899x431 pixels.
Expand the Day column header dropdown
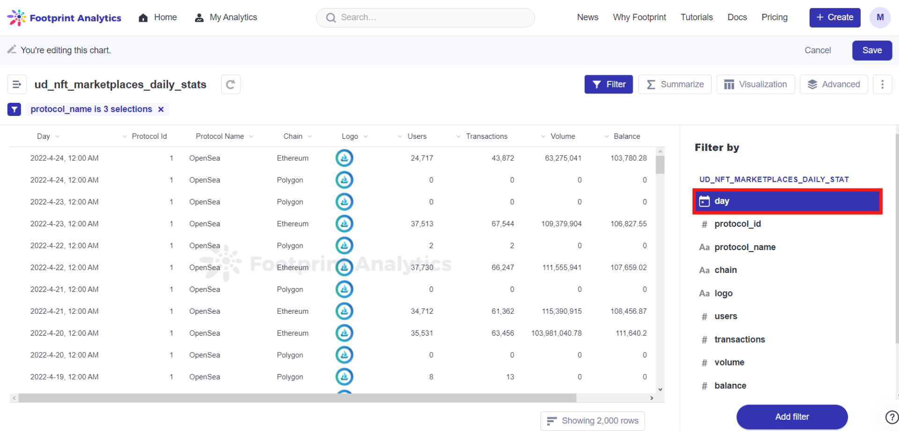(x=58, y=136)
